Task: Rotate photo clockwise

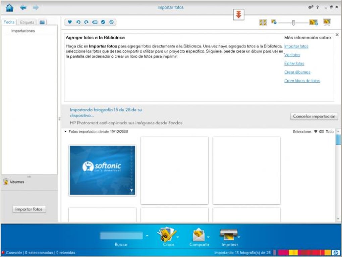Action: click(x=87, y=22)
